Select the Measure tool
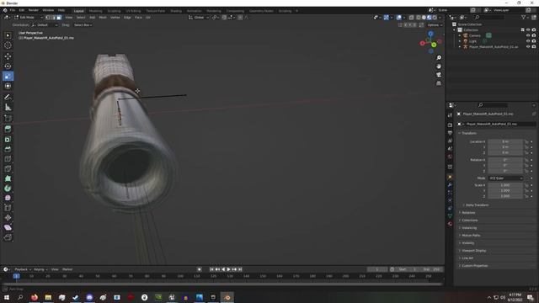539x303 pixels. (x=8, y=108)
